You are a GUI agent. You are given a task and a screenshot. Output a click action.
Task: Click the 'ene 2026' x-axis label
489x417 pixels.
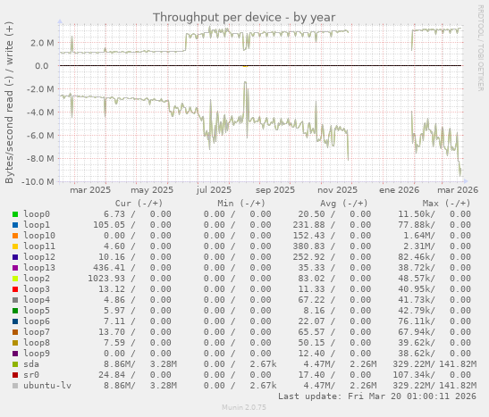(x=400, y=190)
